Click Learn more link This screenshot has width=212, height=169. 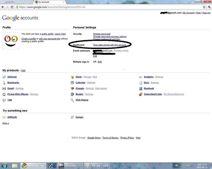[x=60, y=34]
